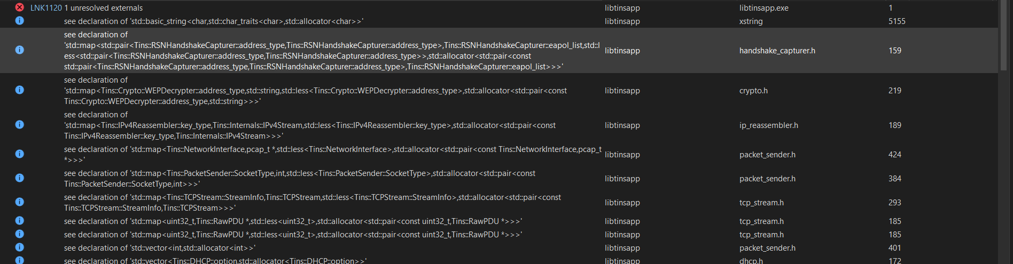Click info icon on the NetworkInterface pcap_t row
This screenshot has height=264, width=1013.
pos(19,154)
